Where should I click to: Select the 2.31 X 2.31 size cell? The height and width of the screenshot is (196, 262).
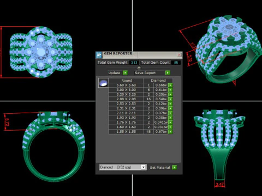point(126,108)
